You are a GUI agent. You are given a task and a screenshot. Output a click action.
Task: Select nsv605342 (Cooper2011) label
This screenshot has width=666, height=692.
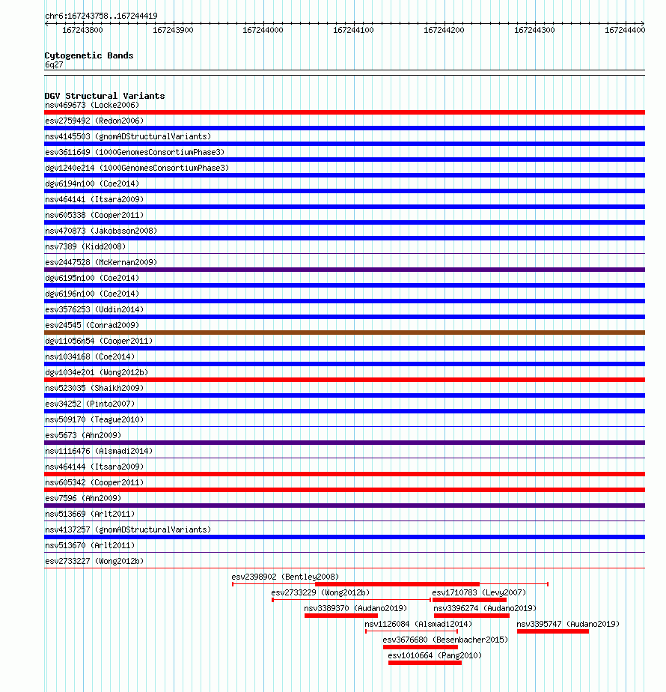[94, 483]
